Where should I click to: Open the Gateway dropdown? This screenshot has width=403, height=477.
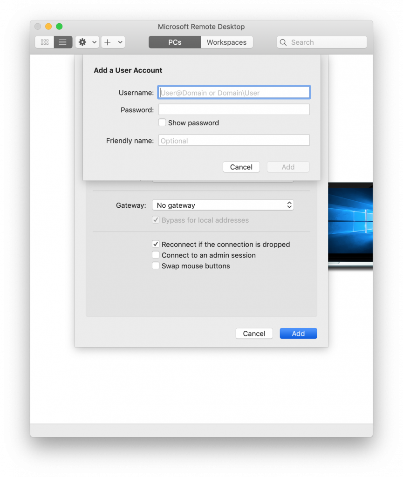pyautogui.click(x=223, y=205)
